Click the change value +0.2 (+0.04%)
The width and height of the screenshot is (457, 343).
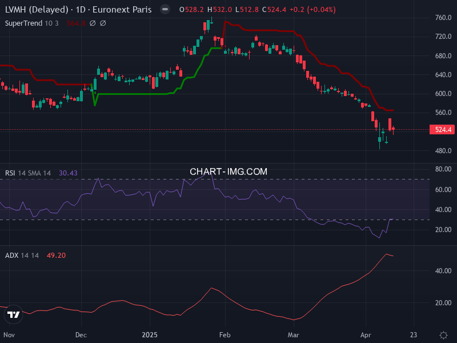pos(312,10)
